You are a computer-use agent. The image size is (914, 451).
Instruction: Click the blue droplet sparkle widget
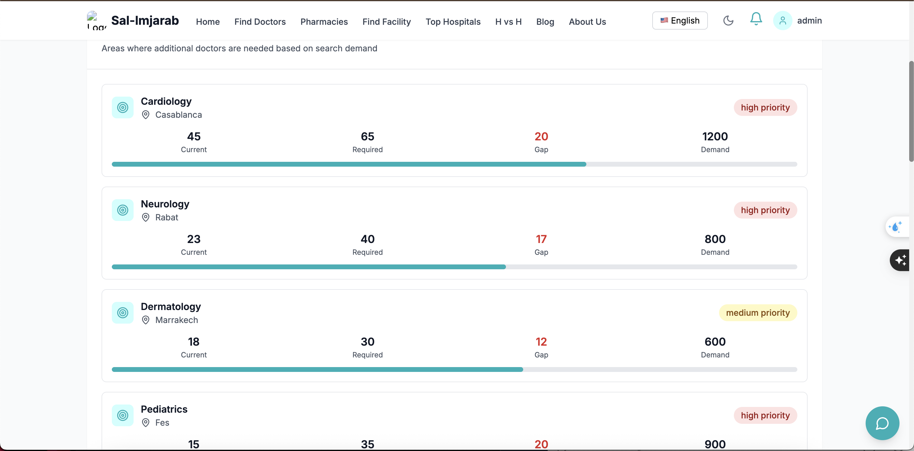[896, 227]
